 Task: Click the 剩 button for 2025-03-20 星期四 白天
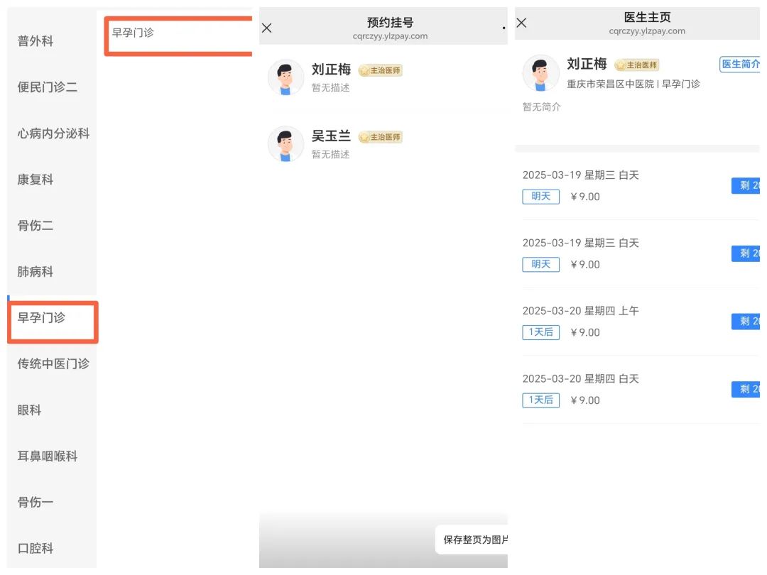[x=746, y=389]
